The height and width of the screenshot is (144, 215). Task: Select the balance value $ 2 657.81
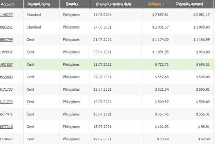coord(160,15)
